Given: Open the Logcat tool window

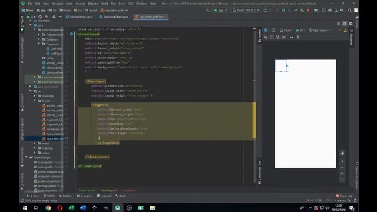Looking at the screenshot, I should pyautogui.click(x=84, y=196).
